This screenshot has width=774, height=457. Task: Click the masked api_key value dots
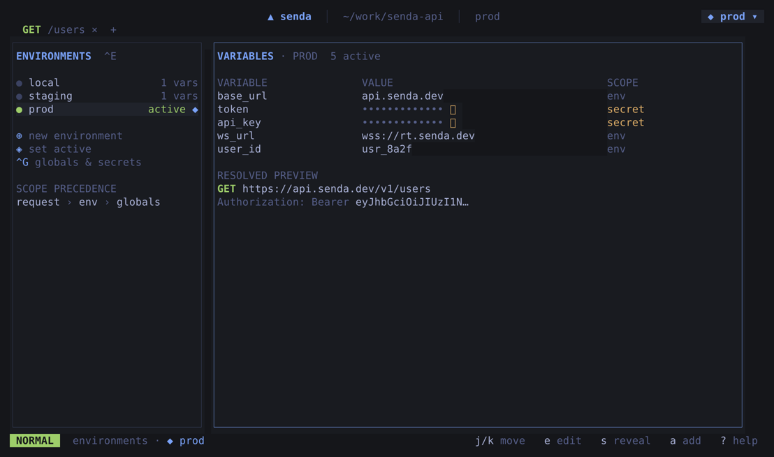pyautogui.click(x=402, y=123)
